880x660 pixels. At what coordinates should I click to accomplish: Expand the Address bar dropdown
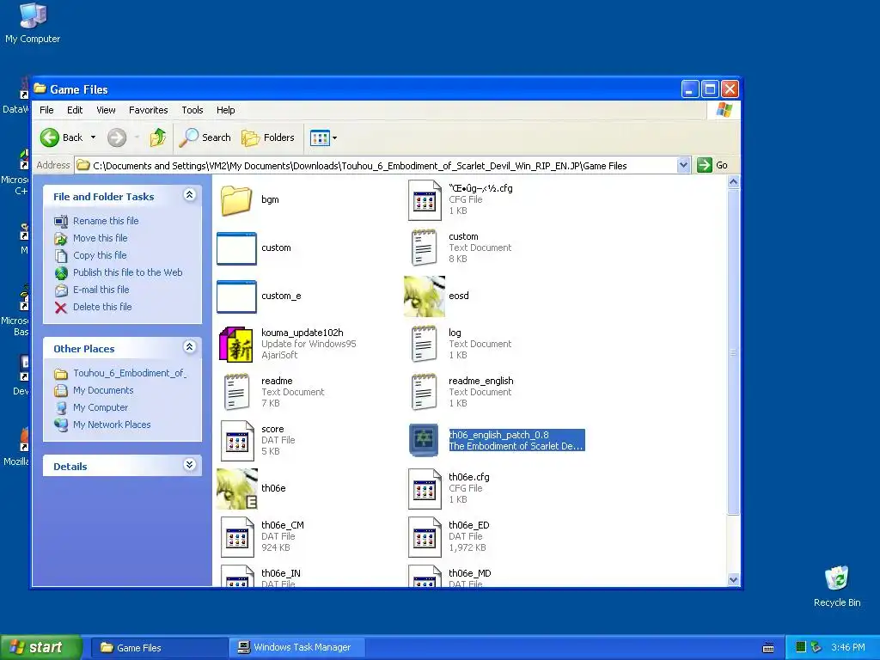[683, 165]
